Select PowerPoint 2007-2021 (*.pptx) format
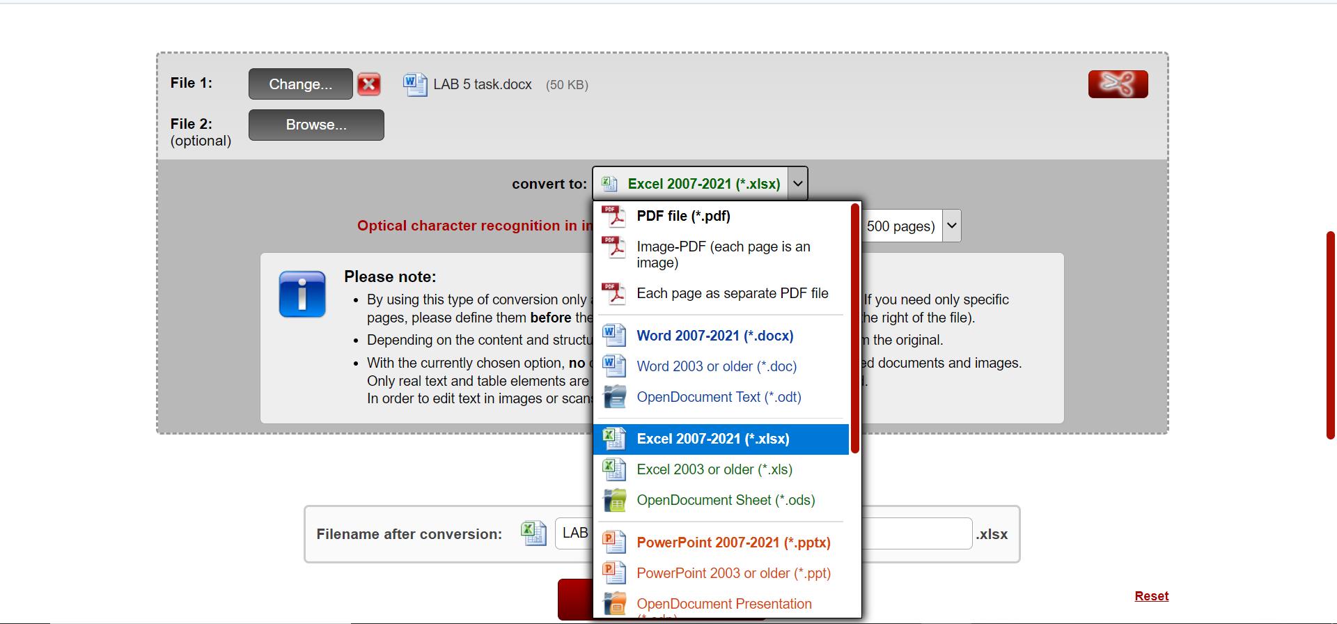This screenshot has width=1337, height=624. tap(721, 543)
